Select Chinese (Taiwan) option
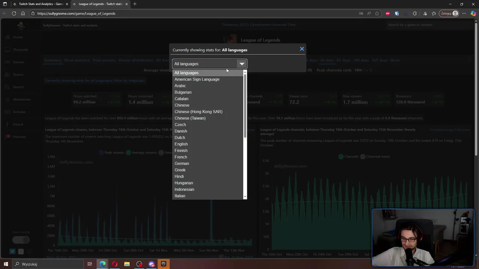Image resolution: width=479 pixels, height=269 pixels. [208, 118]
